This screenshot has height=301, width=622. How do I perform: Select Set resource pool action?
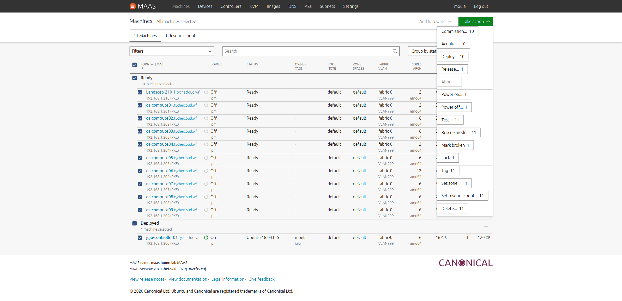tap(462, 196)
